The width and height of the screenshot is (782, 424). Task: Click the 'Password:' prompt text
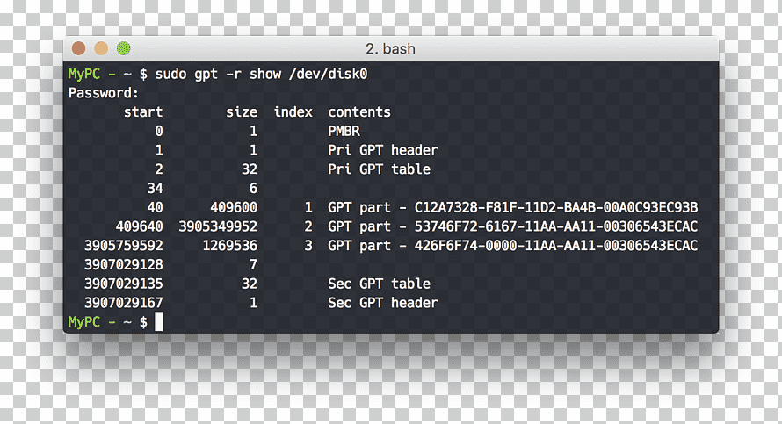click(x=103, y=93)
